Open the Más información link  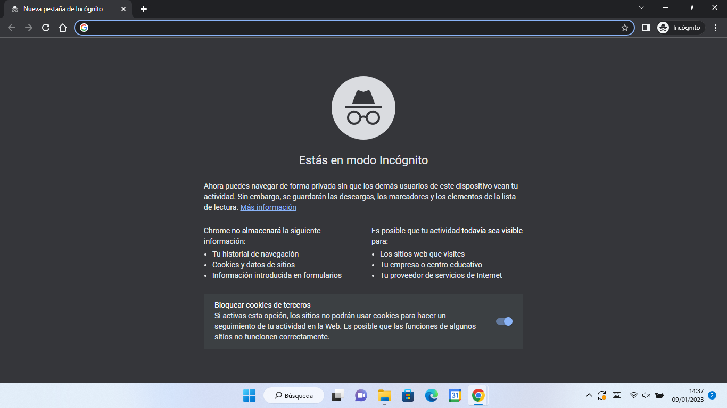point(268,207)
